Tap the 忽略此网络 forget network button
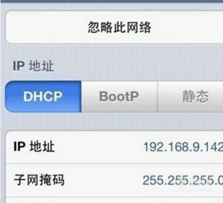This screenshot has width=223, height=203. pos(114,27)
